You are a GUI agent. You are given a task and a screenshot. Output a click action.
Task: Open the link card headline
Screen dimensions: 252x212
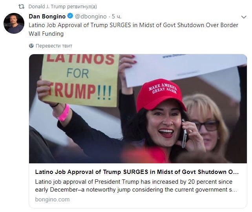coord(137,172)
